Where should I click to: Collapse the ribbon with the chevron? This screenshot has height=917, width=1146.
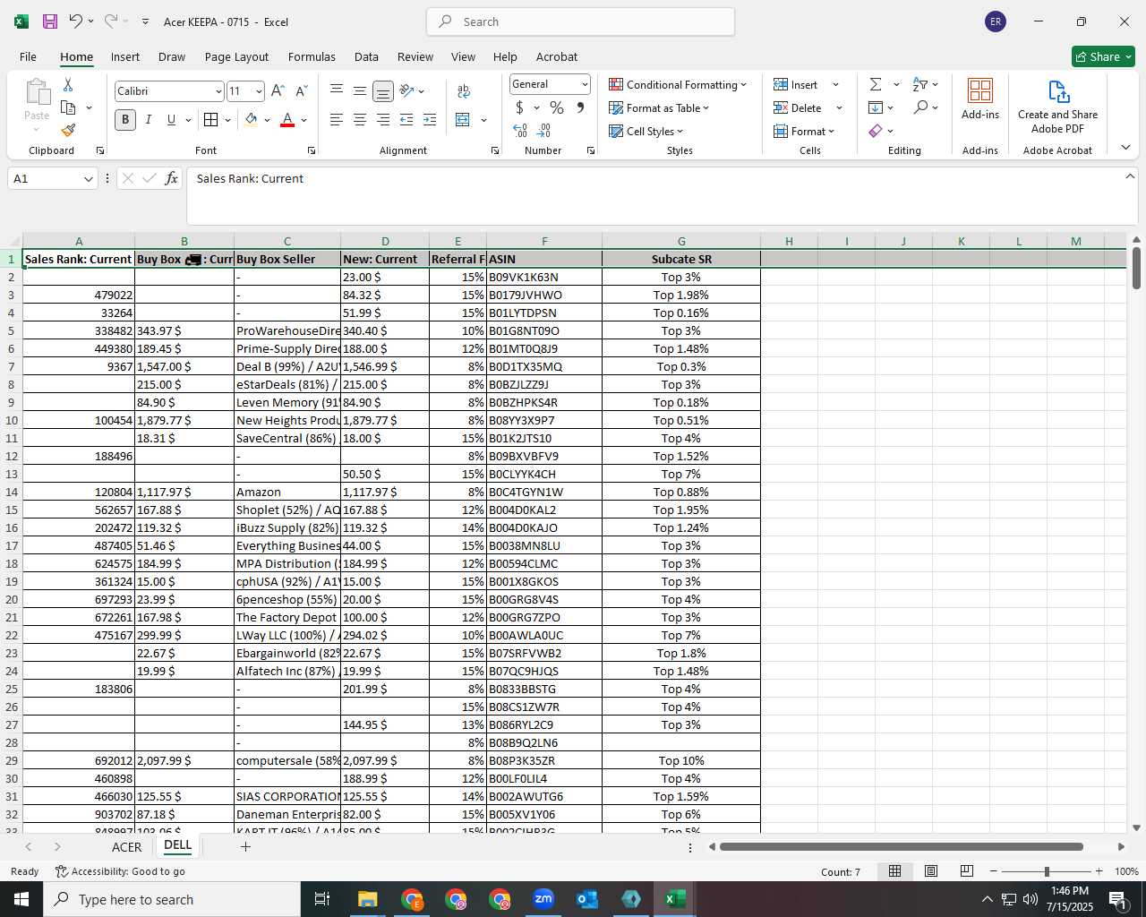(x=1125, y=148)
